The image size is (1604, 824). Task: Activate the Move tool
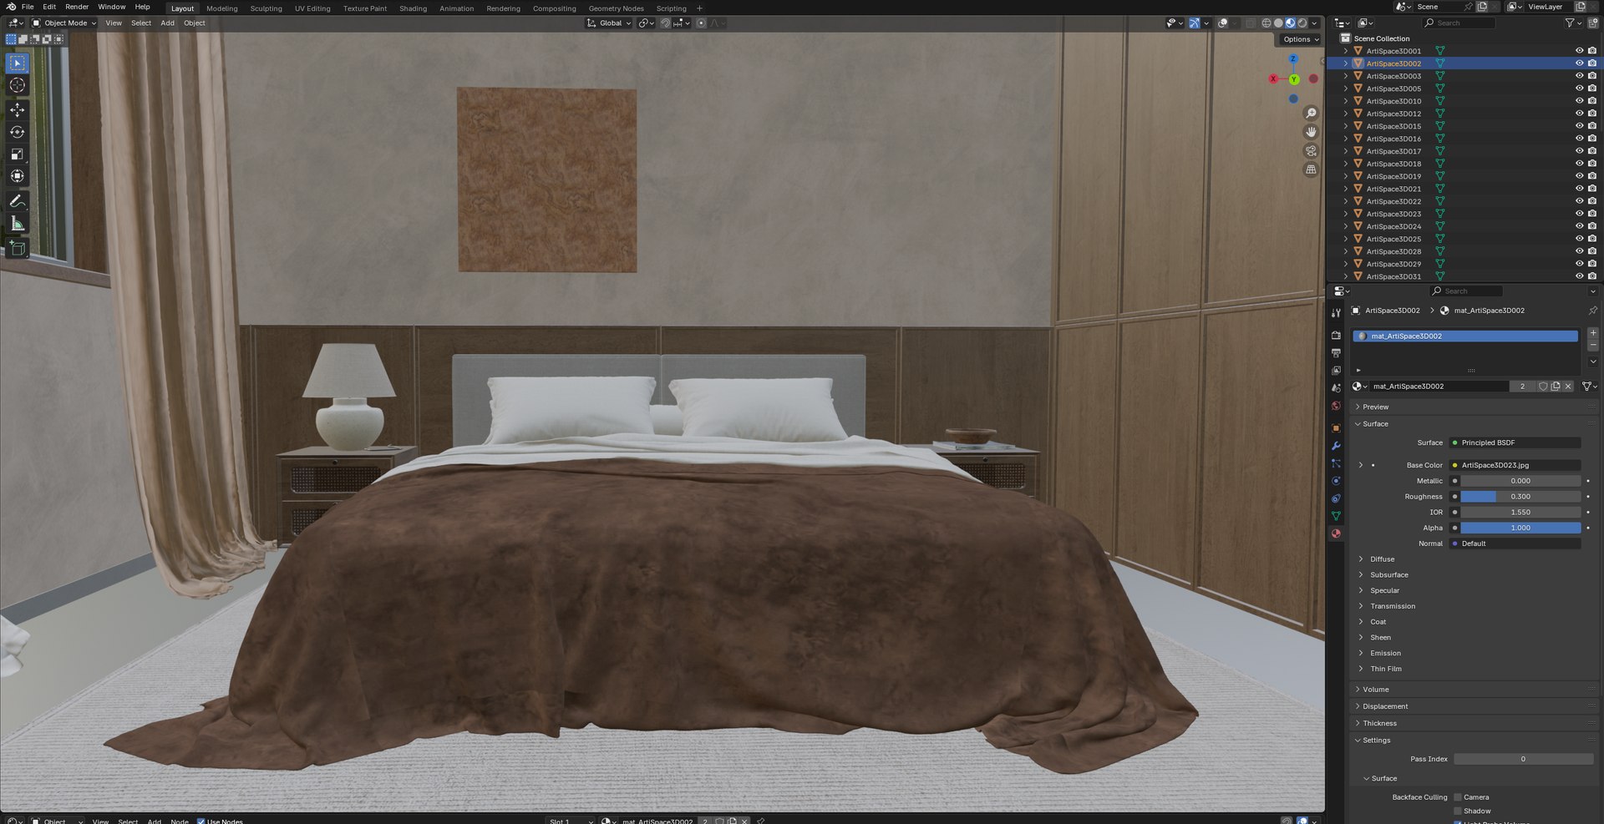[x=17, y=110]
